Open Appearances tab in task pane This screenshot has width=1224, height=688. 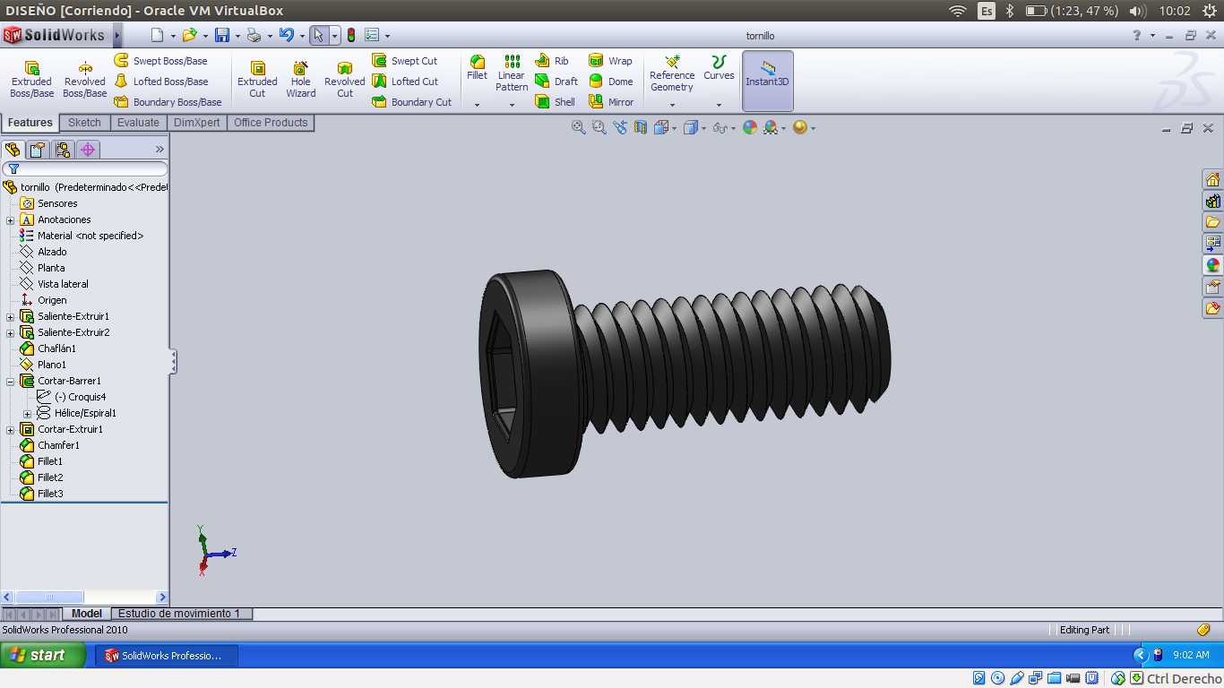(x=1212, y=265)
